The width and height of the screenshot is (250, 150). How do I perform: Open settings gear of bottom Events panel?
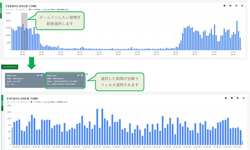[232, 98]
